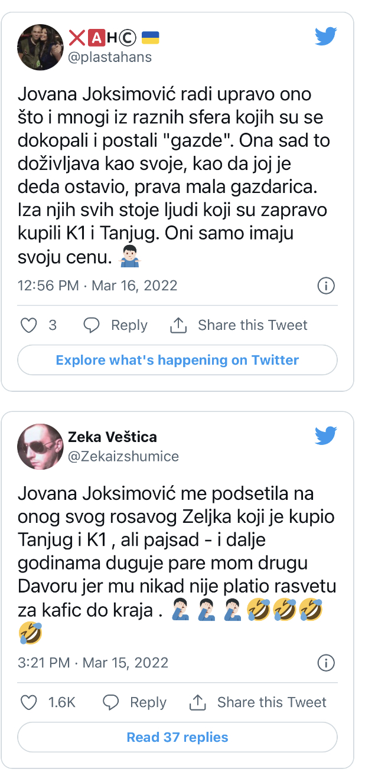This screenshot has height=779, width=365.
Task: Open info icon beside Mar 16 timestamp
Action: click(x=326, y=286)
